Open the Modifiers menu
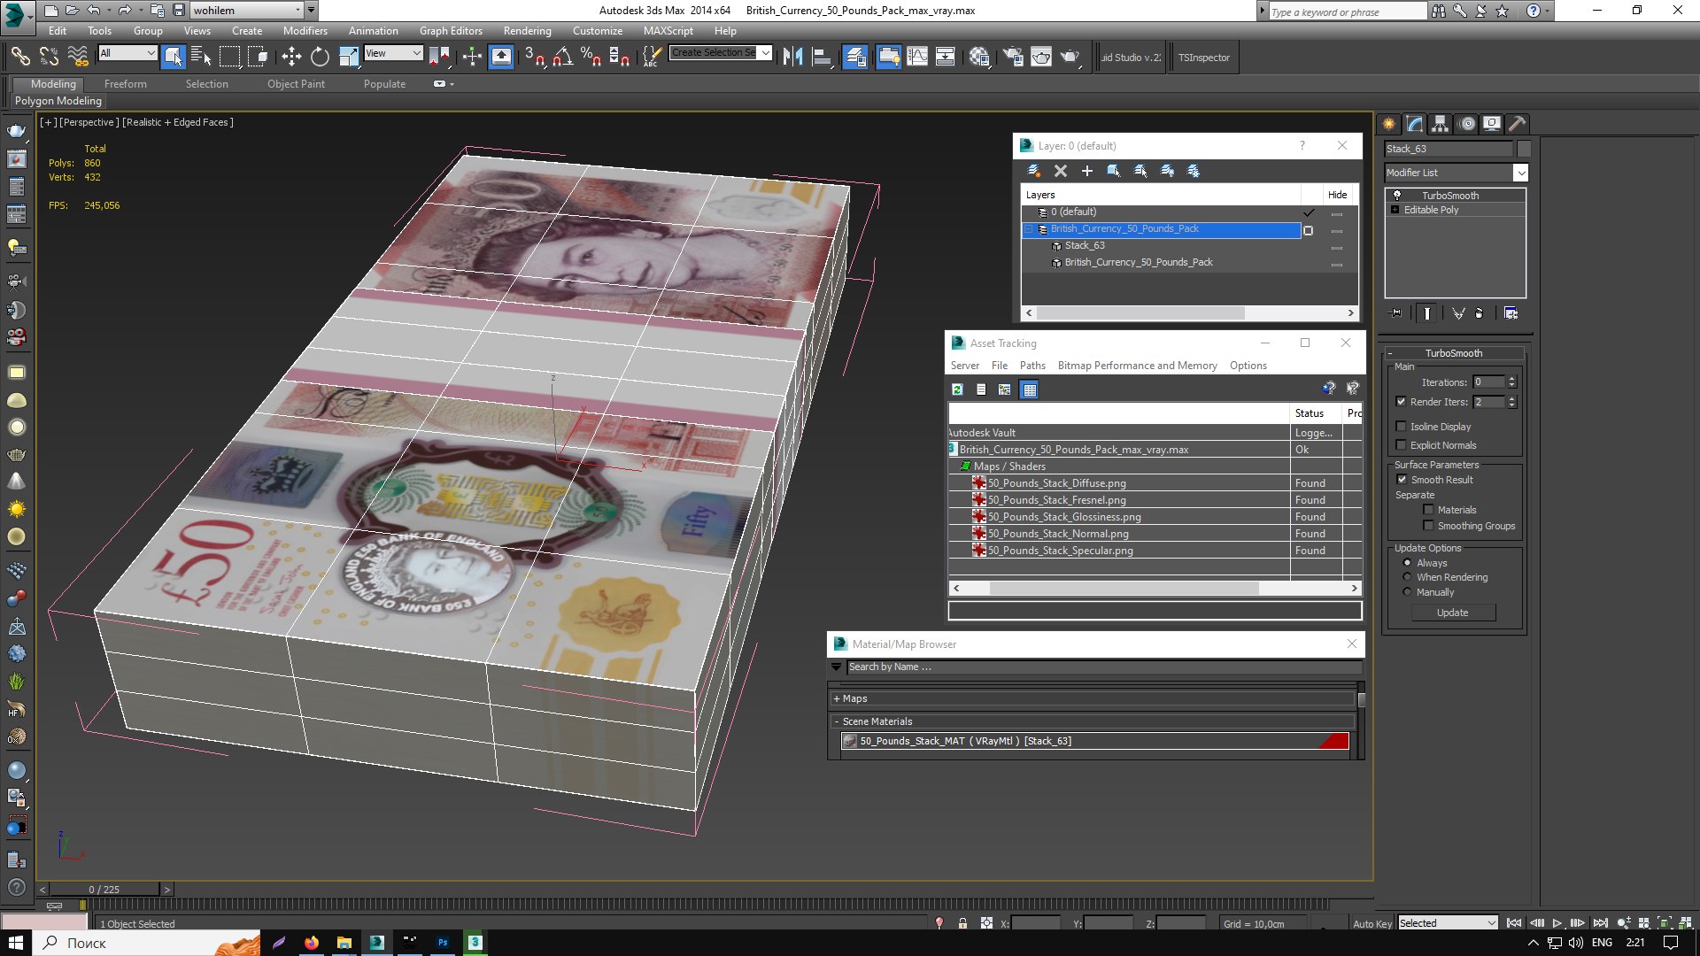 (305, 31)
